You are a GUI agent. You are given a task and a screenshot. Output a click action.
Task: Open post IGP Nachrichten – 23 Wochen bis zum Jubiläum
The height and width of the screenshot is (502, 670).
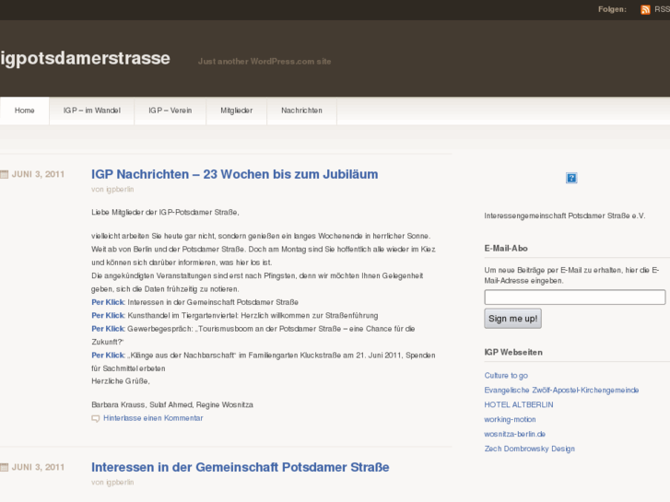235,174
